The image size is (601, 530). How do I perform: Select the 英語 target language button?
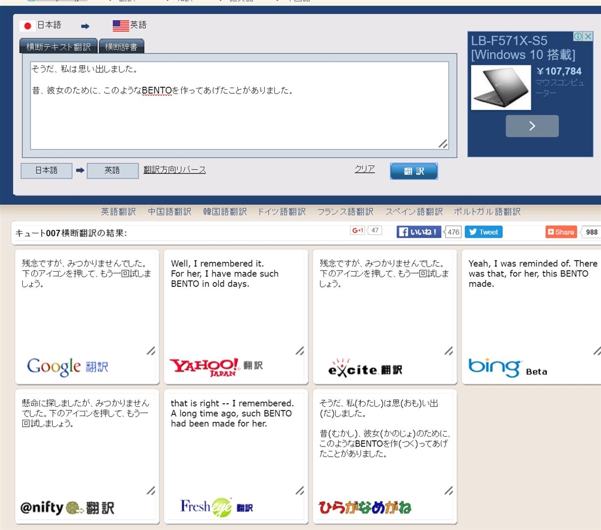click(112, 171)
